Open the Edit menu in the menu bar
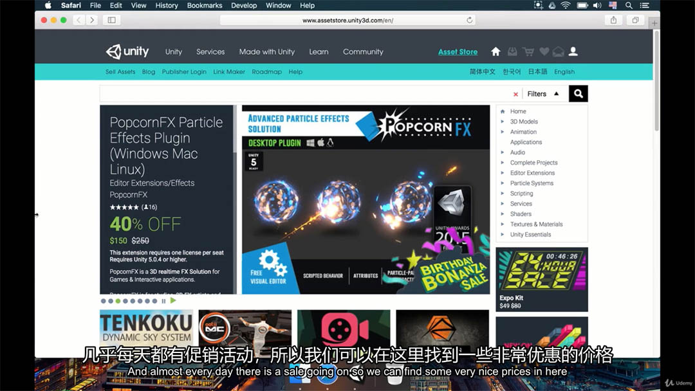 coord(116,5)
